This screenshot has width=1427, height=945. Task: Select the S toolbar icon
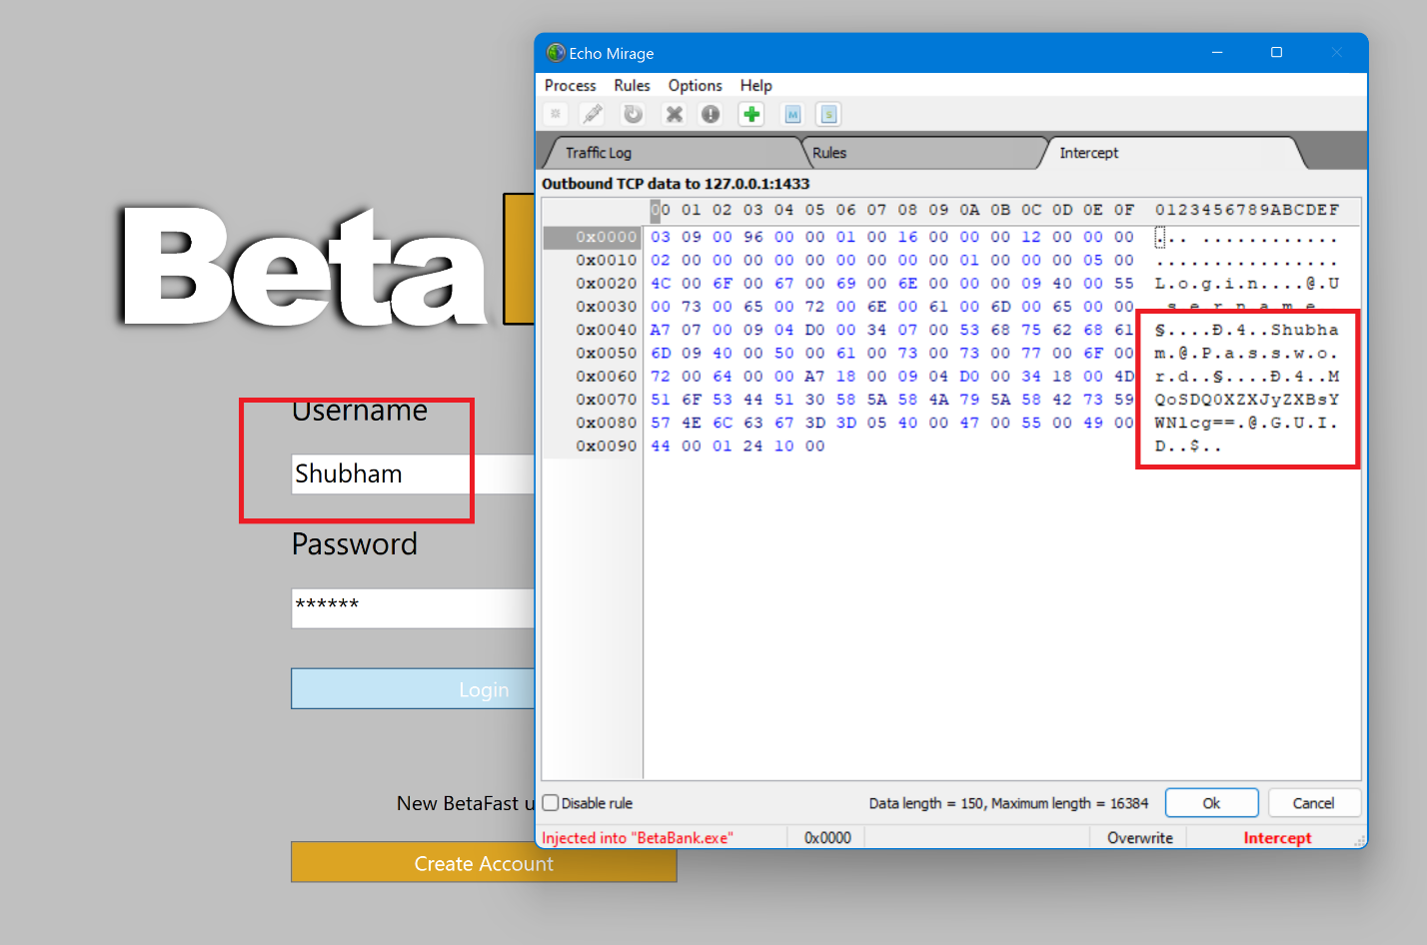click(828, 113)
